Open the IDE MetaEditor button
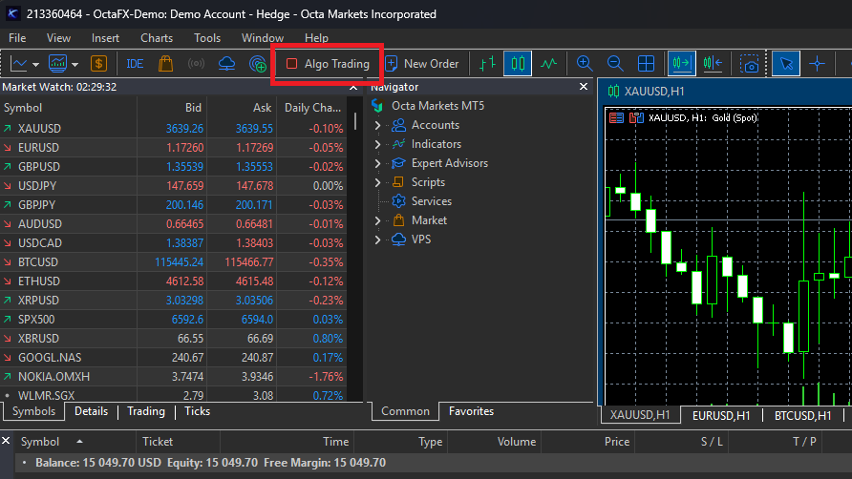This screenshot has height=479, width=852. pyautogui.click(x=135, y=64)
